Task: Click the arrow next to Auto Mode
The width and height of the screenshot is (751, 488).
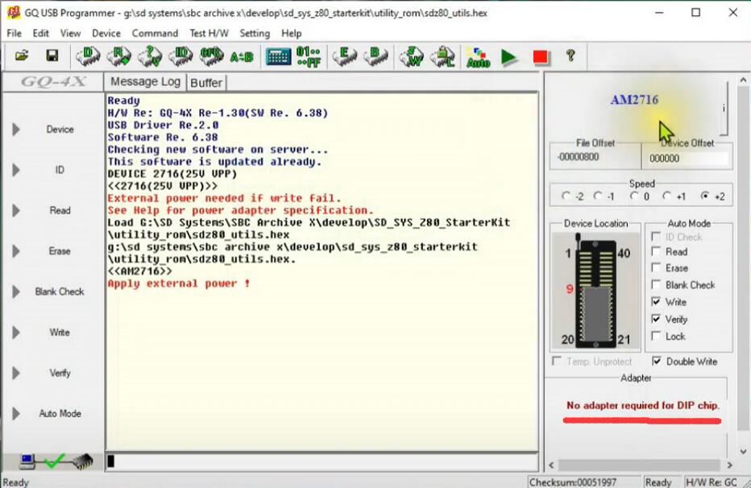Action: (16, 414)
